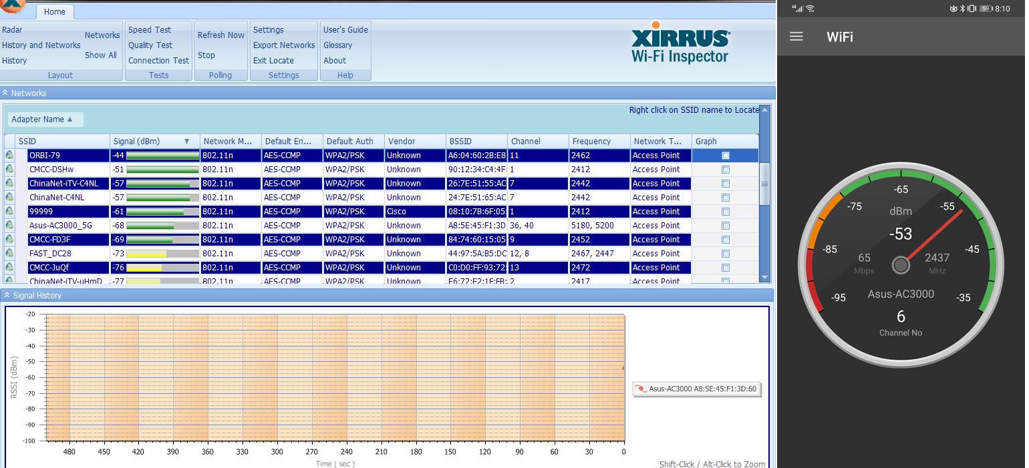Screen dimensions: 1029x468
Task: Sort the table by the SSID column header
Action: point(63,142)
